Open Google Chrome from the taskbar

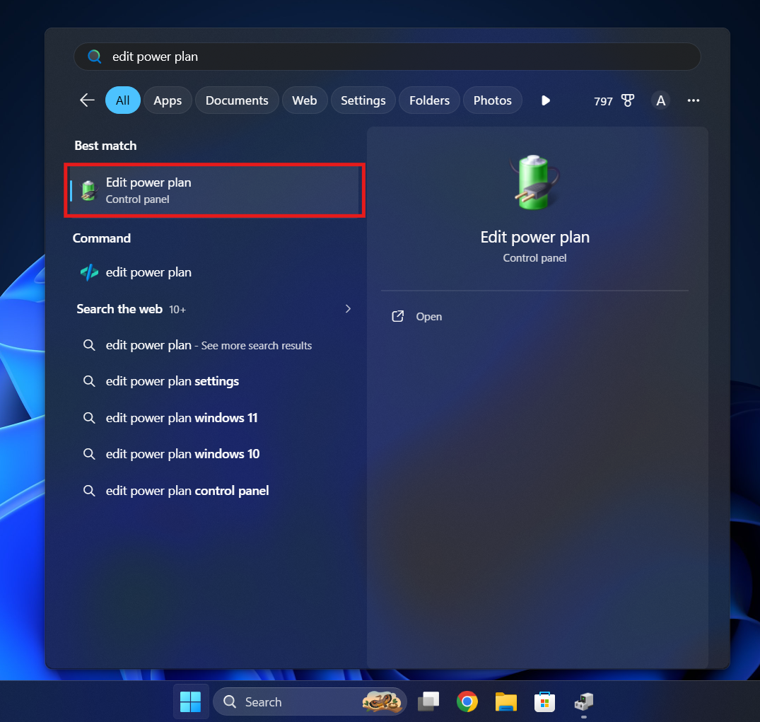467,701
